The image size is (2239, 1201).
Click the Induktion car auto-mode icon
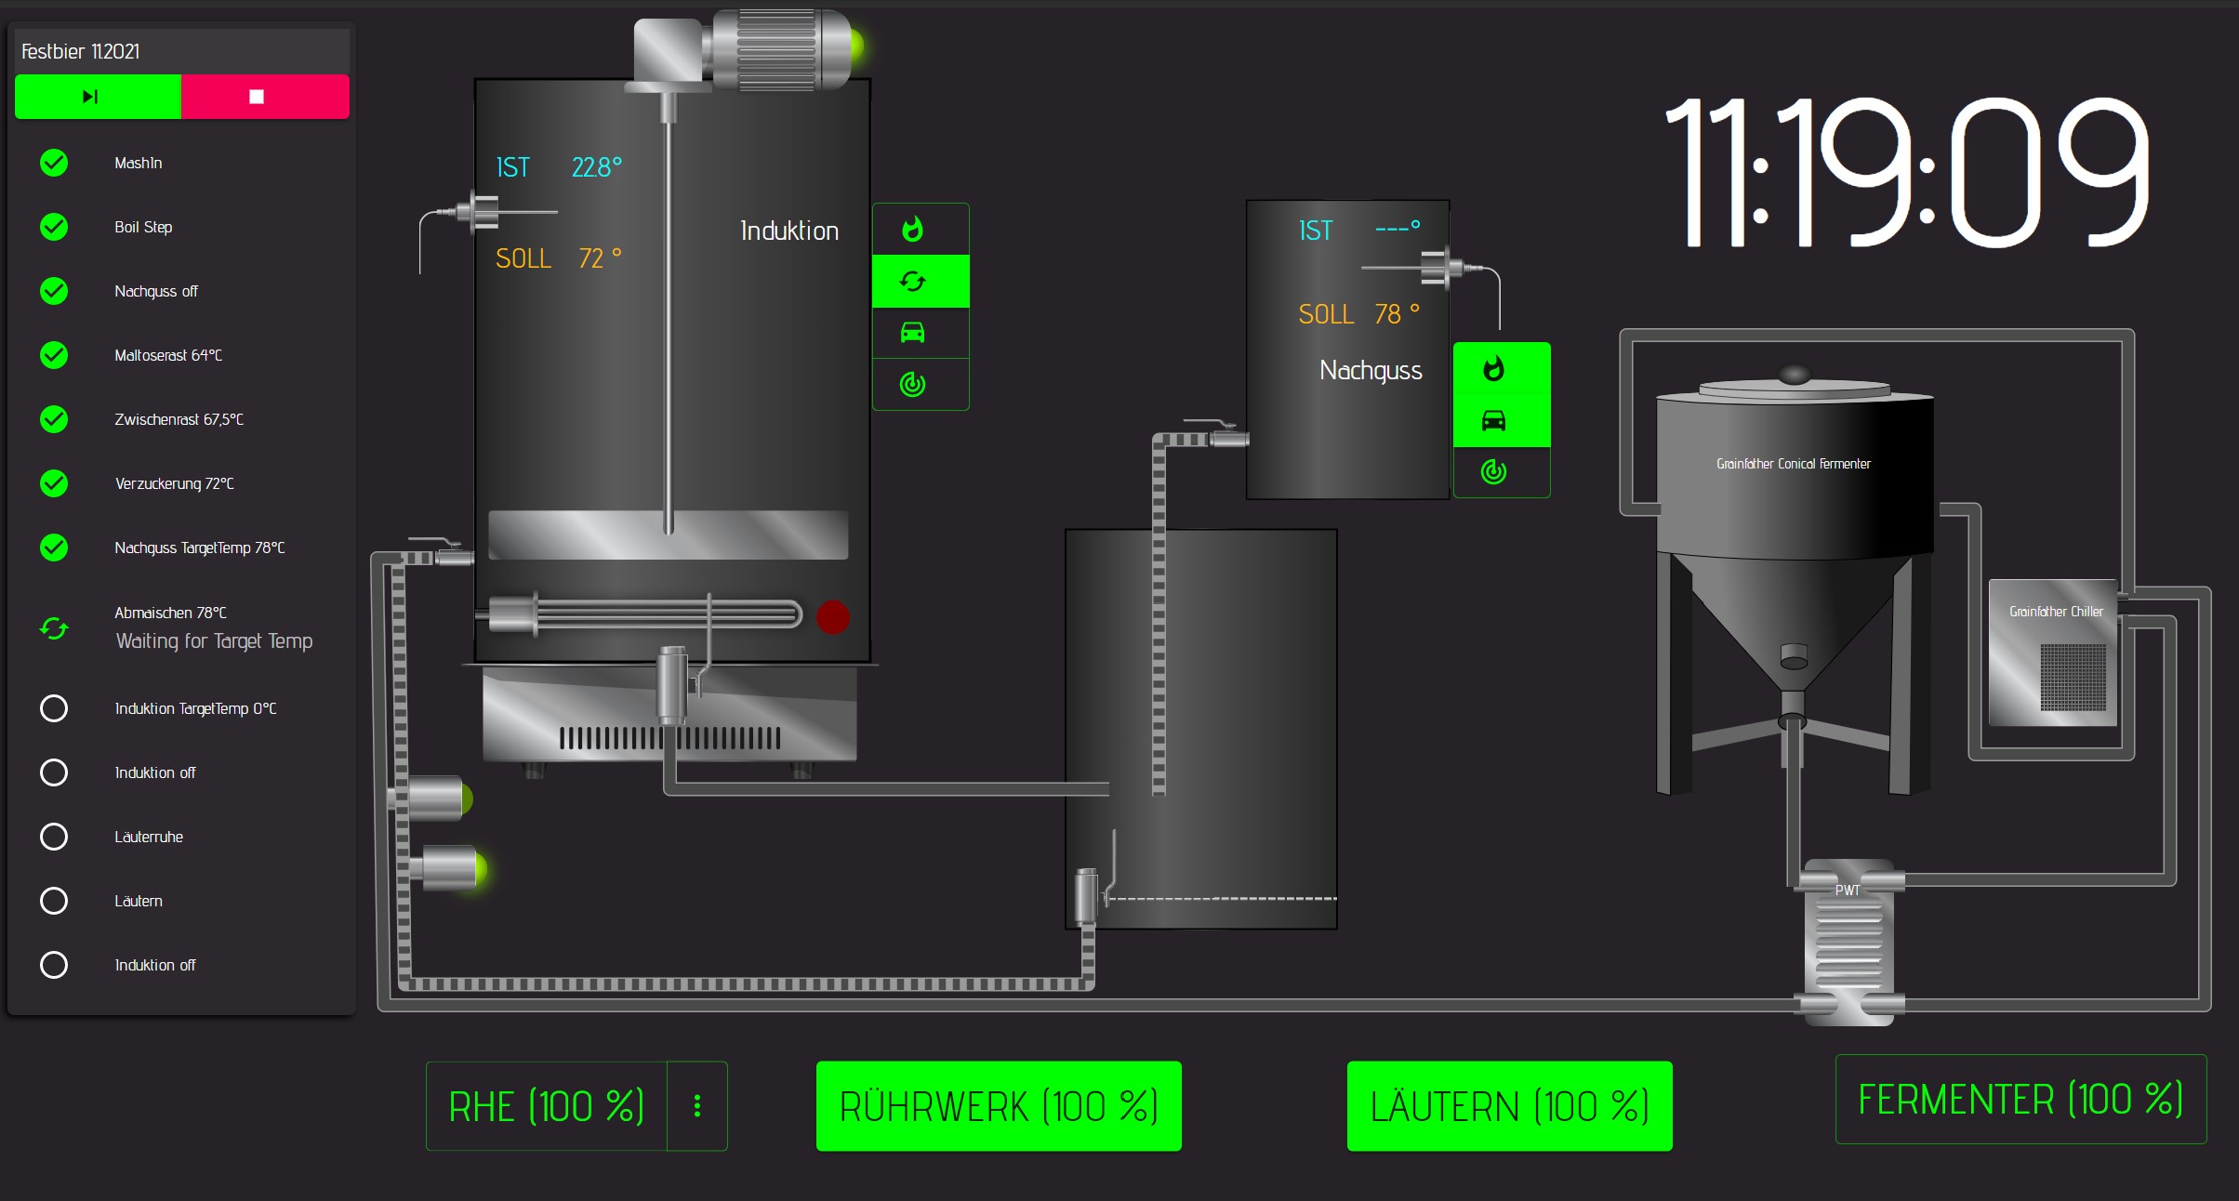click(x=913, y=333)
